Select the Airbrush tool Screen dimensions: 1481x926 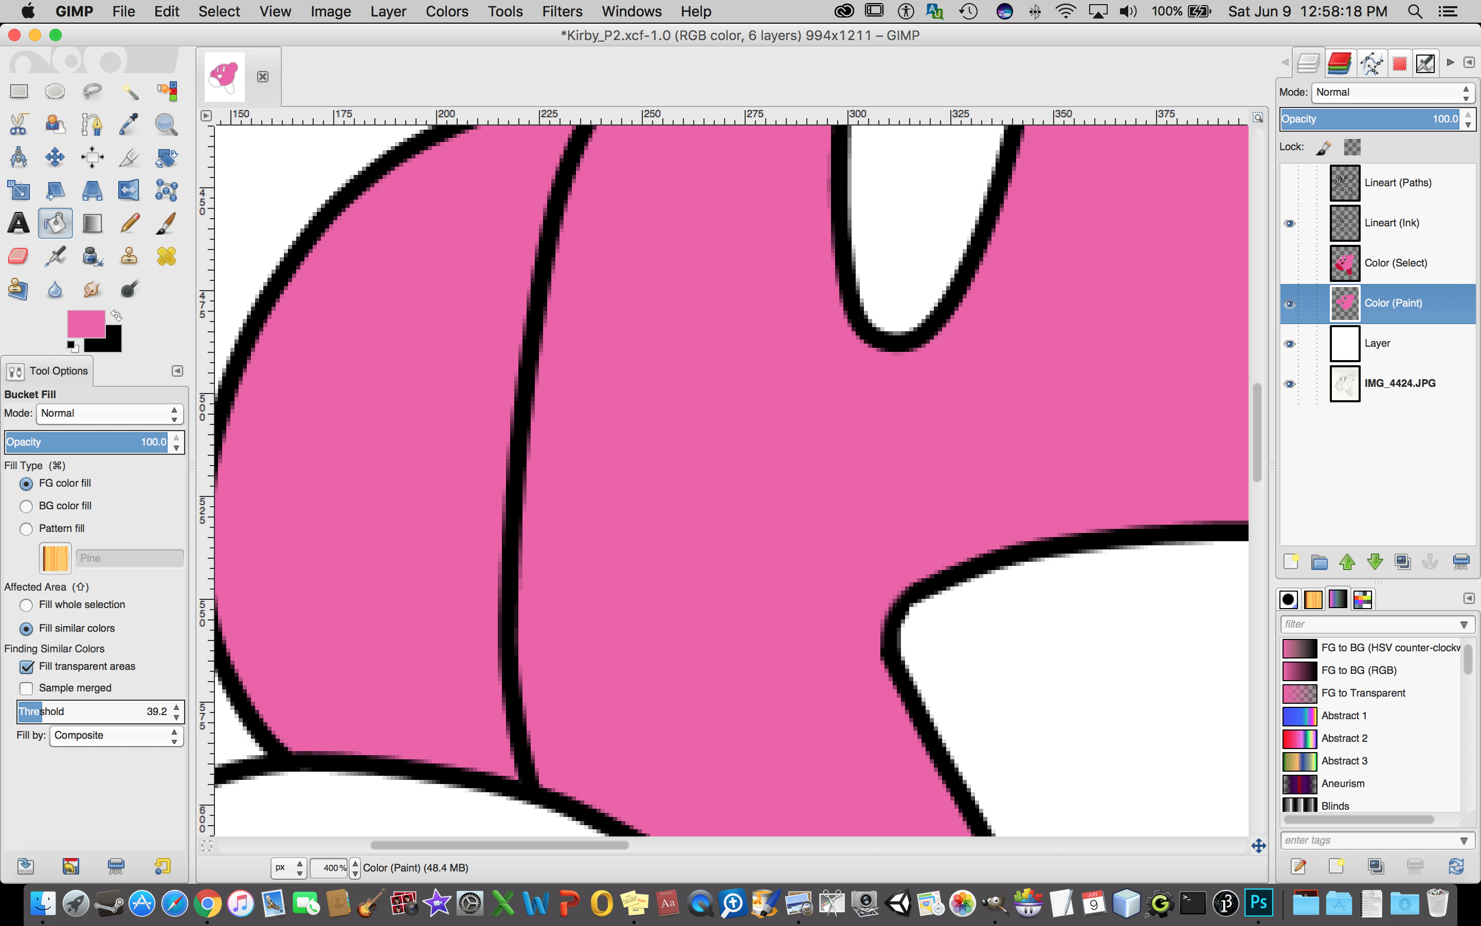tap(55, 256)
